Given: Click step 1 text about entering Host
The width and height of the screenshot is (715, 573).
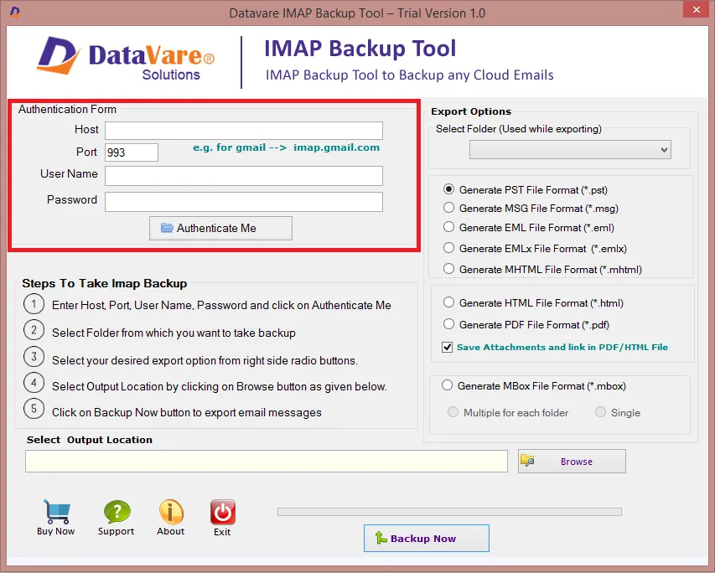Looking at the screenshot, I should pyautogui.click(x=221, y=305).
